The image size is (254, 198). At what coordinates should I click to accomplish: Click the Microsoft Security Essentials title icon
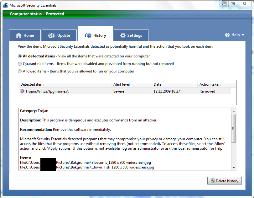(5, 5)
